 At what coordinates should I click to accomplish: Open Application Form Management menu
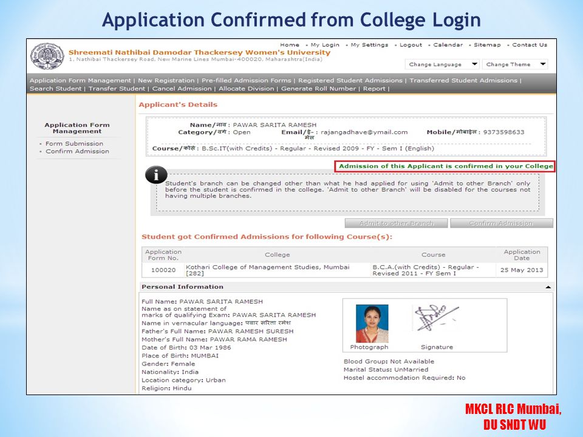[x=80, y=80]
